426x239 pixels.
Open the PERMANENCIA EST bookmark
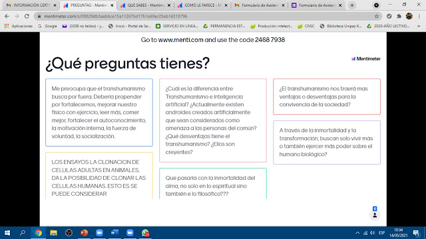tap(224, 26)
